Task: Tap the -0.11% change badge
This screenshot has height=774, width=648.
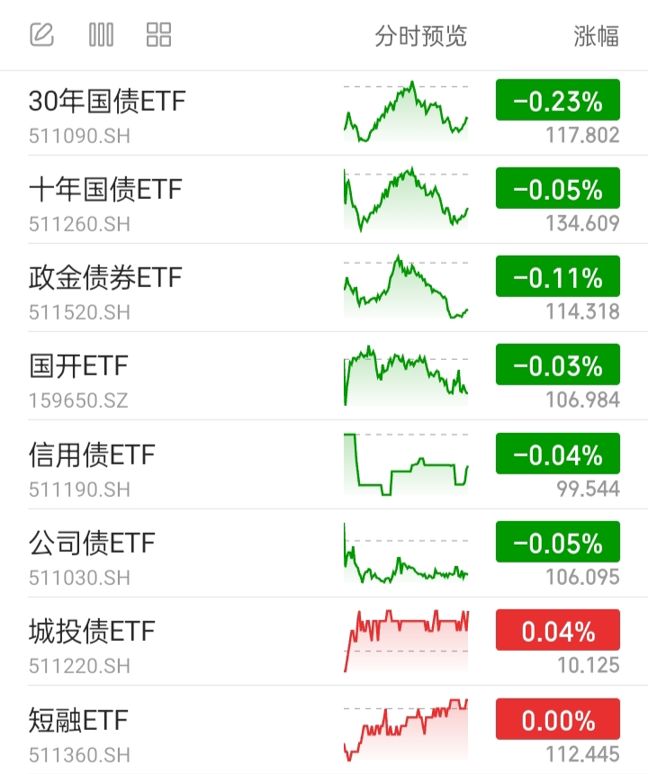Action: point(558,278)
